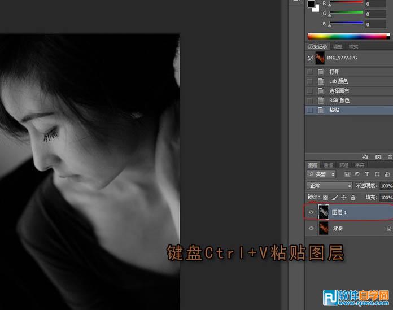Filter layers by pixel layers icon

347,174
